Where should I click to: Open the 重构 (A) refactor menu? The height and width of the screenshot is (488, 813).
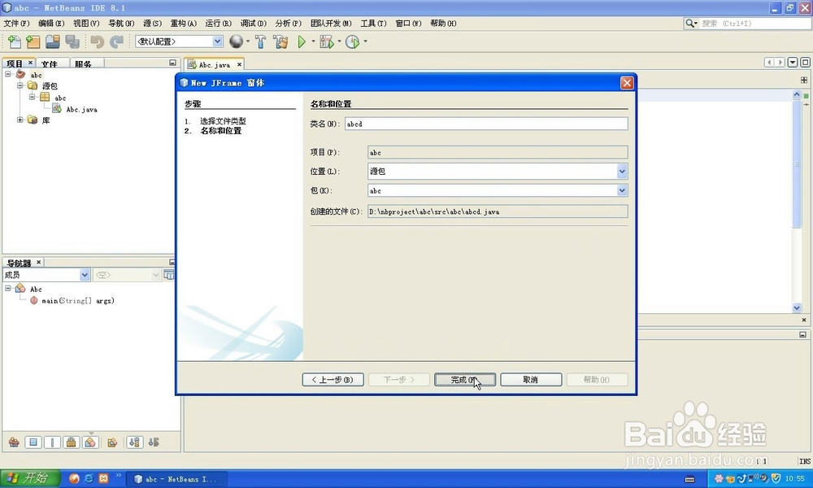pyautogui.click(x=184, y=24)
